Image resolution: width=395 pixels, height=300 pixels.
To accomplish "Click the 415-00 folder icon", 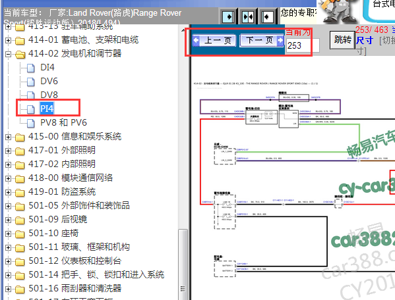I will tap(20, 137).
